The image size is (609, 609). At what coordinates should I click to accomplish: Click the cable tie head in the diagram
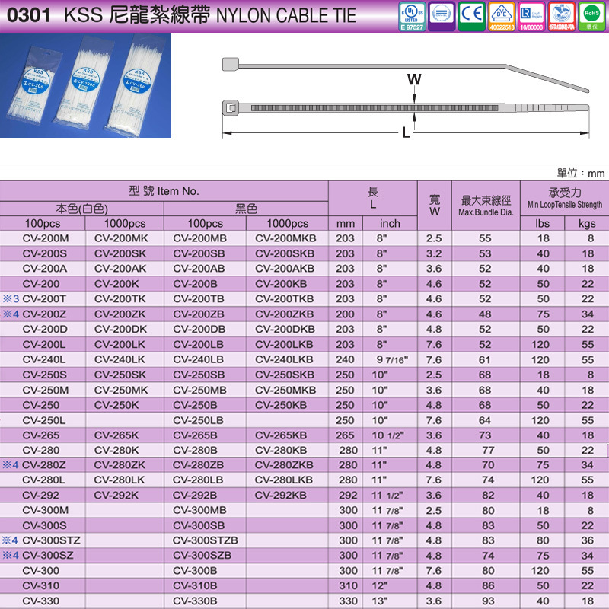231,107
